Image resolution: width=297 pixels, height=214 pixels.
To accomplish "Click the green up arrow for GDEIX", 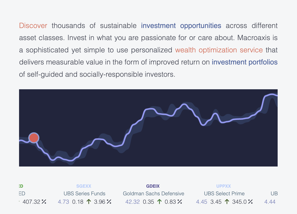I will tap(159, 202).
